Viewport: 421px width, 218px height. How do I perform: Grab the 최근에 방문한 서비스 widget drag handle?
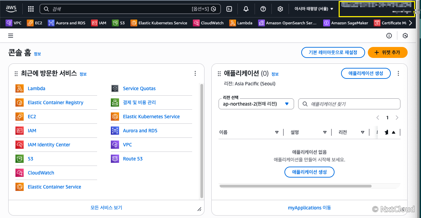16,74
